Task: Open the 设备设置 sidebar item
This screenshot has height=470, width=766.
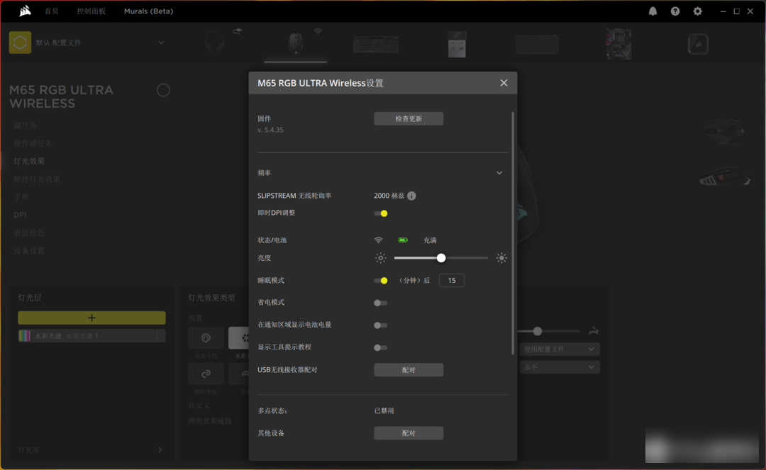Action: point(29,250)
